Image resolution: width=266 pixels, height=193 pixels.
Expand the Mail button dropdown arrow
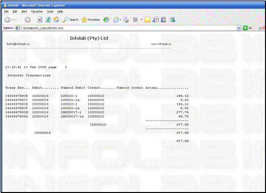120,20
